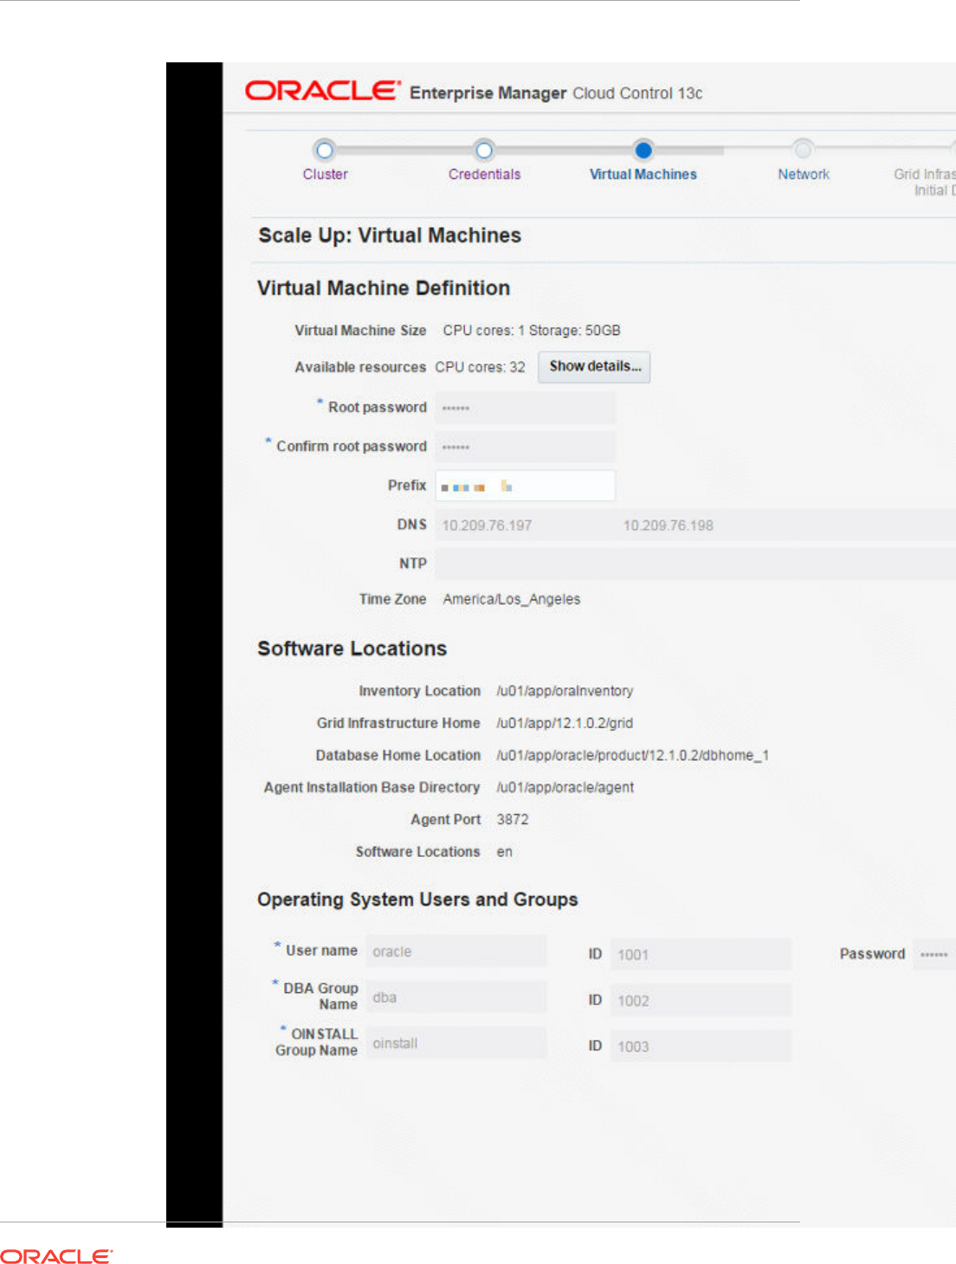This screenshot has width=956, height=1264.
Task: Click the Virtual Machines step circle
Action: click(x=643, y=150)
